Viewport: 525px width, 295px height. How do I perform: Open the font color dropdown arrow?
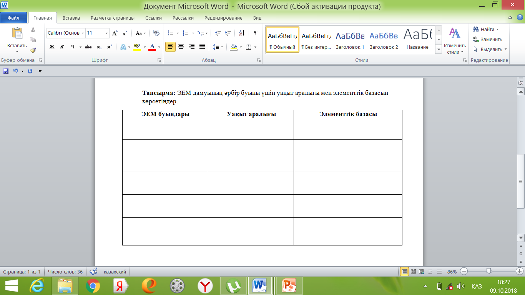pos(159,47)
